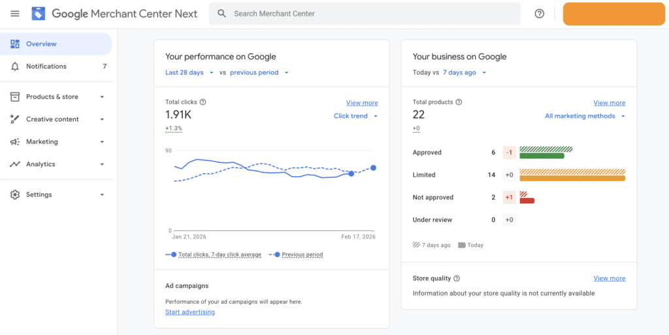
Task: Open the help question mark icon
Action: 539,14
